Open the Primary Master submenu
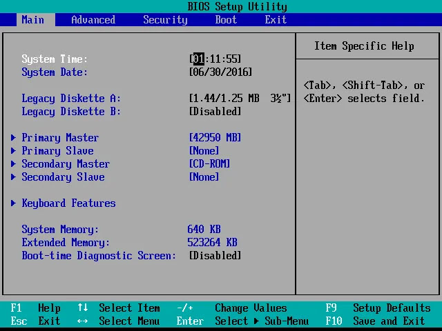 (x=60, y=138)
